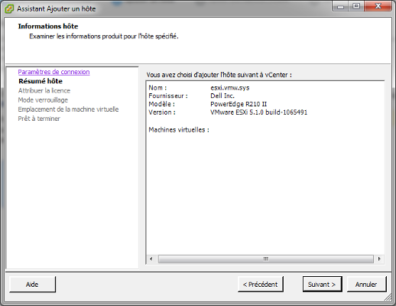Select the Prêt à terminer step

pyautogui.click(x=39, y=119)
